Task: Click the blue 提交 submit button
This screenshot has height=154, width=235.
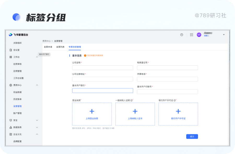Action: [192, 137]
